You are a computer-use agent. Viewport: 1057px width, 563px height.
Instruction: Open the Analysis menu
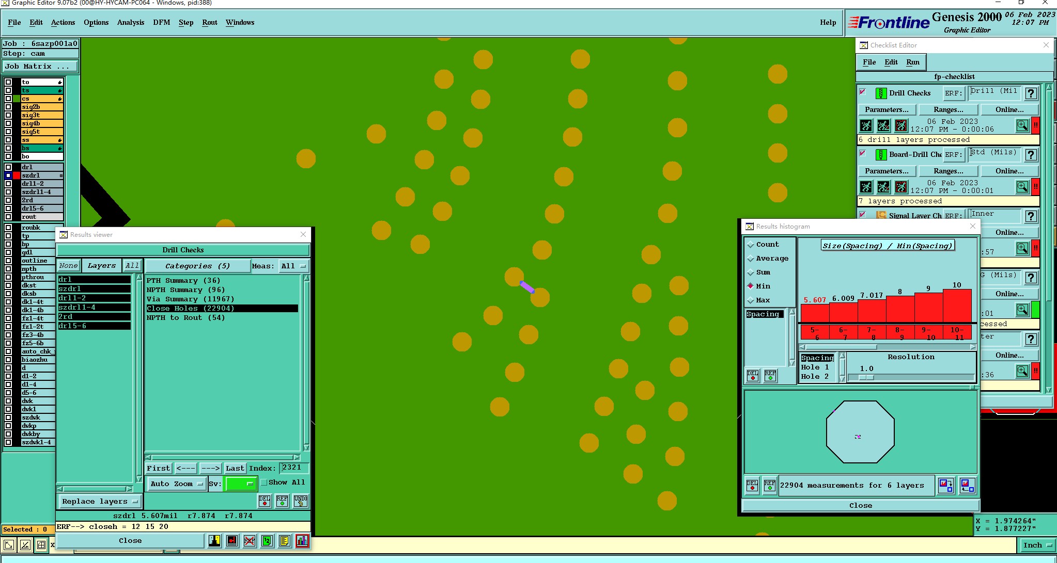point(130,22)
